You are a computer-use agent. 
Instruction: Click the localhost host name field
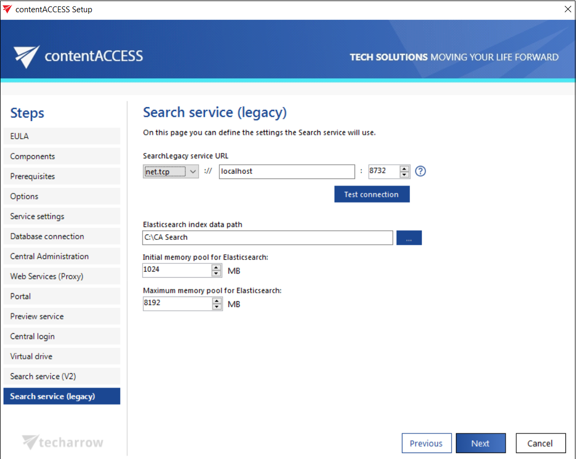(287, 172)
